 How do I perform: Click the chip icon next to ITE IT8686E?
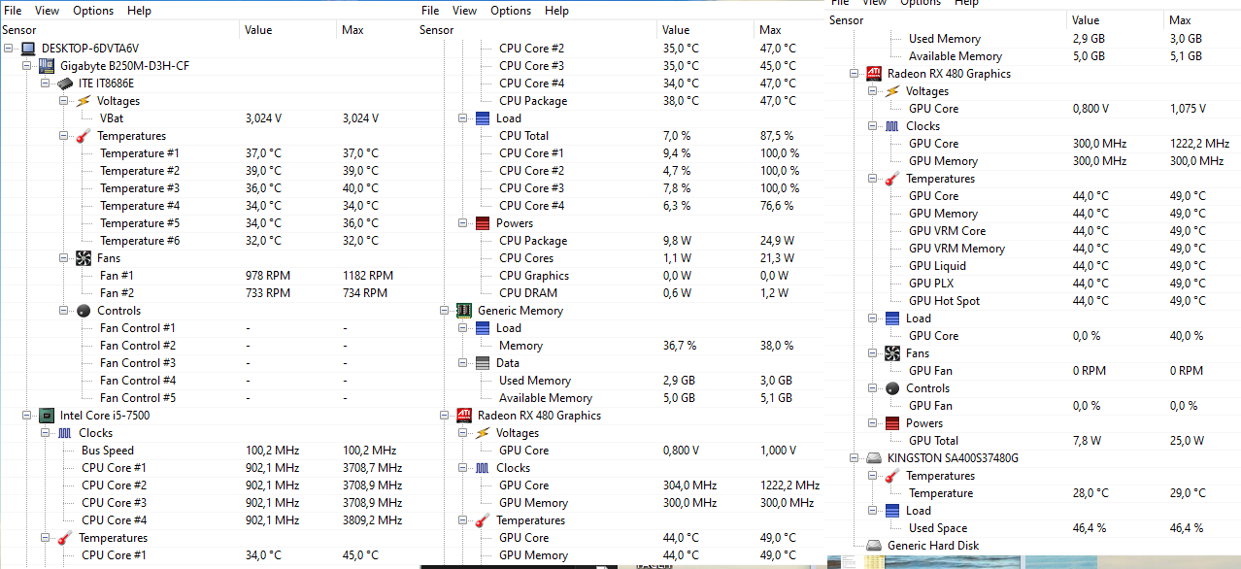65,84
